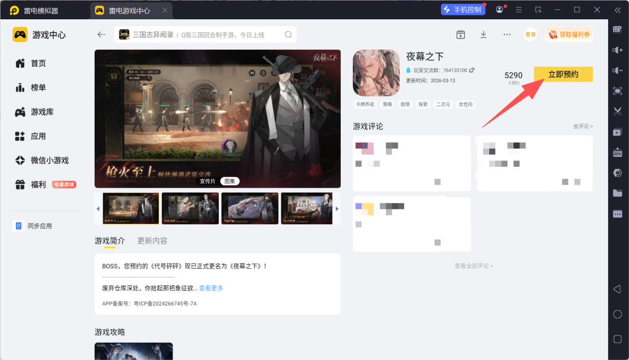The width and height of the screenshot is (629, 360).
Task: Toggle fullscreen mode icon
Action: [617, 91]
